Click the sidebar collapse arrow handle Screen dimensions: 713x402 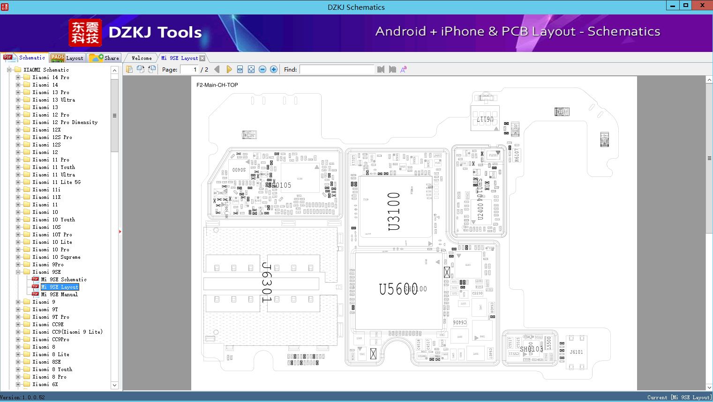pyautogui.click(x=120, y=231)
